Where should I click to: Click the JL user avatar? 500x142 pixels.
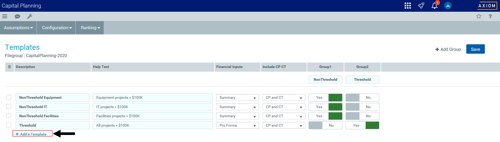click(x=448, y=6)
